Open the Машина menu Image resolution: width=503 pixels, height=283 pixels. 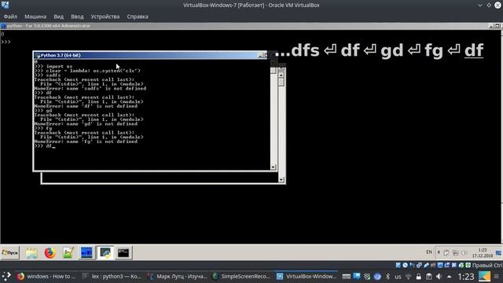(35, 17)
